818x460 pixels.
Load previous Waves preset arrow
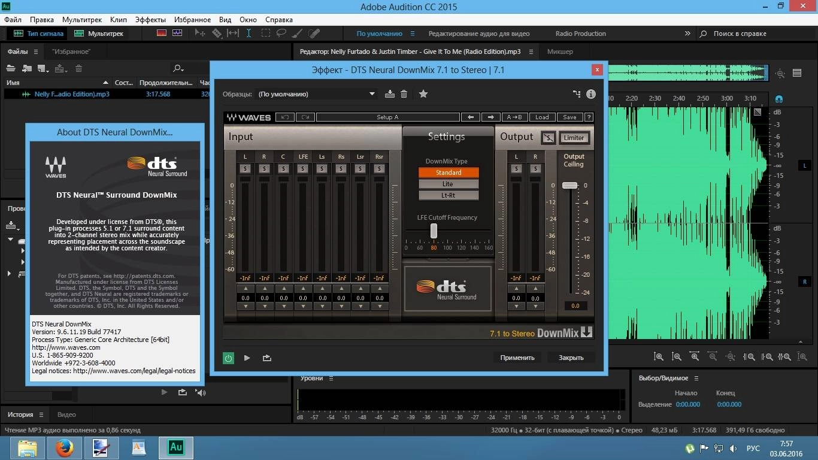[471, 117]
